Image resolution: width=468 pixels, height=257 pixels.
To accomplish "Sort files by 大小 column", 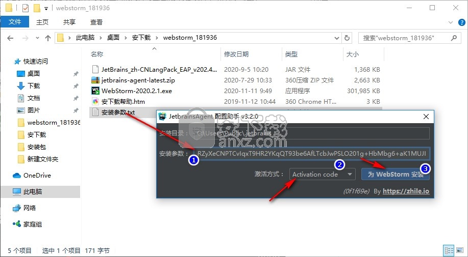I will pyautogui.click(x=352, y=54).
